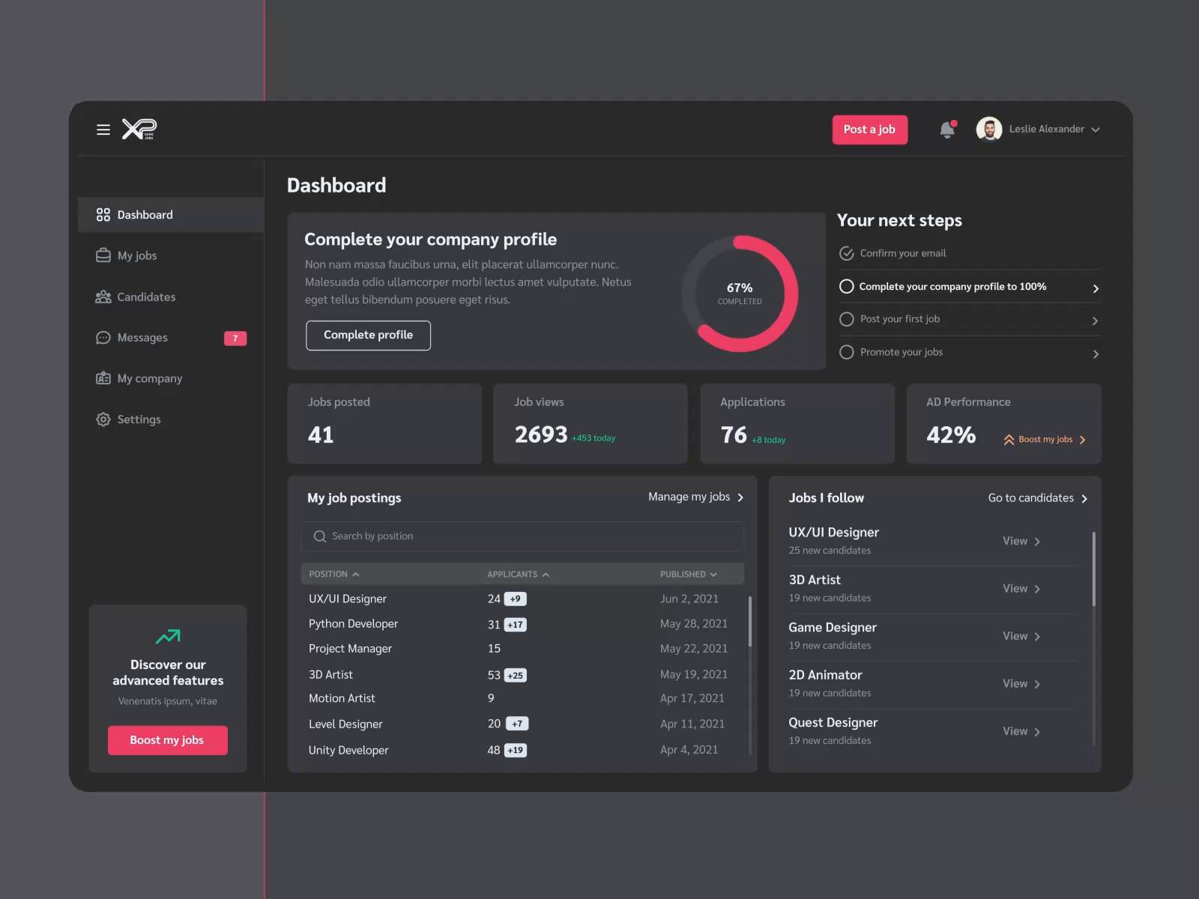Screen dimensions: 1199x899
Task: Sort by the POSITION column arrow
Action: [355, 575]
